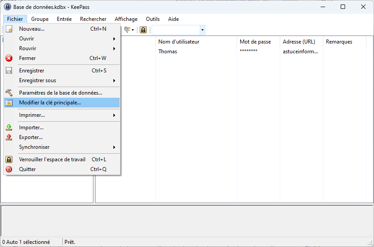Choose Nouveau... from the menu
374x247 pixels.
click(x=62, y=29)
